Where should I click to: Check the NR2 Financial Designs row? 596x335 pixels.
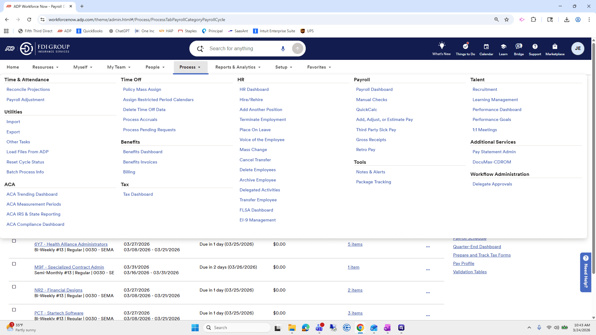[x=14, y=287]
